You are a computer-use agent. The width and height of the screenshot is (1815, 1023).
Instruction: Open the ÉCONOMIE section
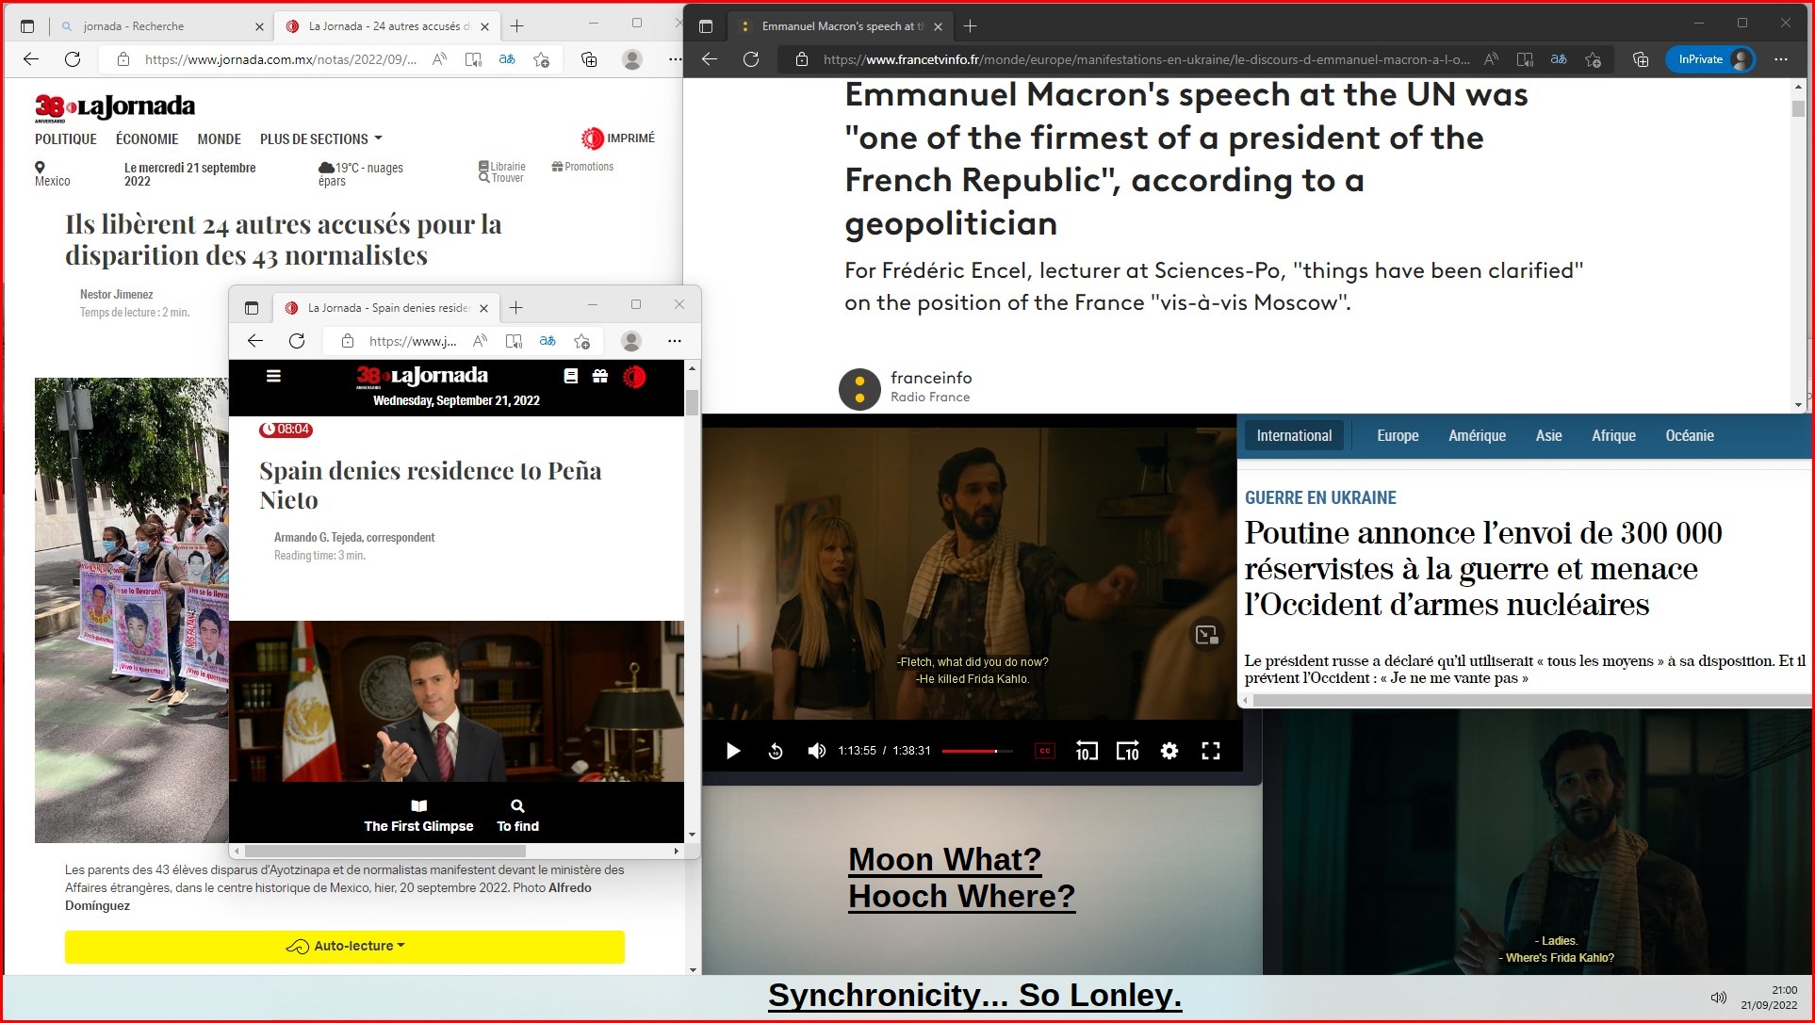point(147,139)
